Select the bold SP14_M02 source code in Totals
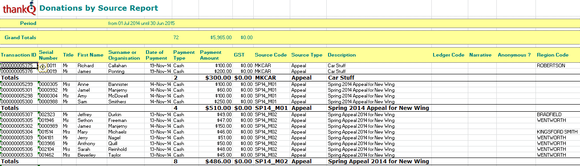The width and height of the screenshot is (580, 166). tap(271, 161)
